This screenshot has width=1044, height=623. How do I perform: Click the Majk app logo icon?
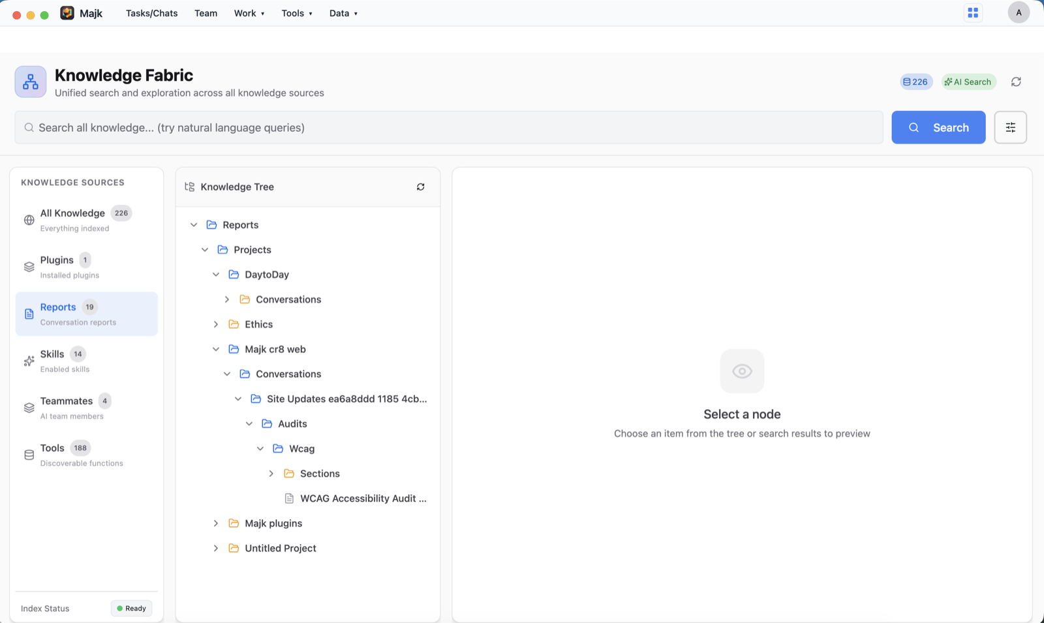67,13
